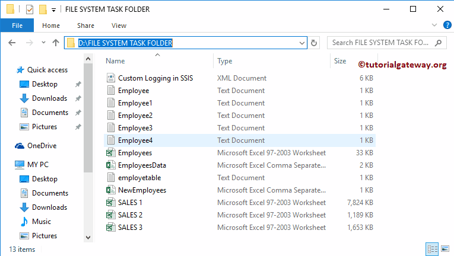This screenshot has height=256, width=454.
Task: Switch to details view in status bar
Action: tap(430, 249)
